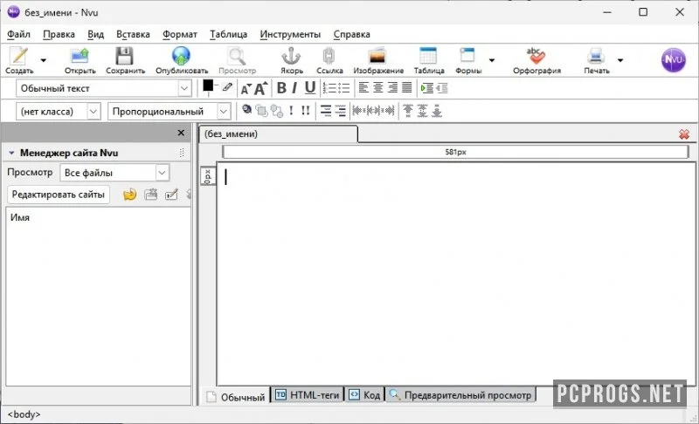Open the Правка menu

59,34
